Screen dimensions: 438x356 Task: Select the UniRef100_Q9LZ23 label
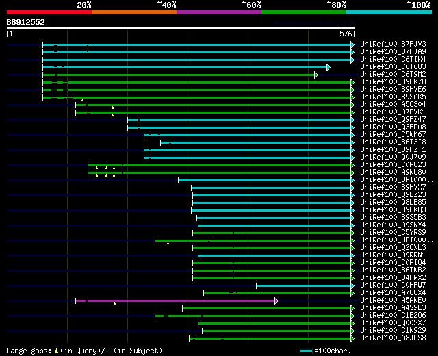[393, 195]
